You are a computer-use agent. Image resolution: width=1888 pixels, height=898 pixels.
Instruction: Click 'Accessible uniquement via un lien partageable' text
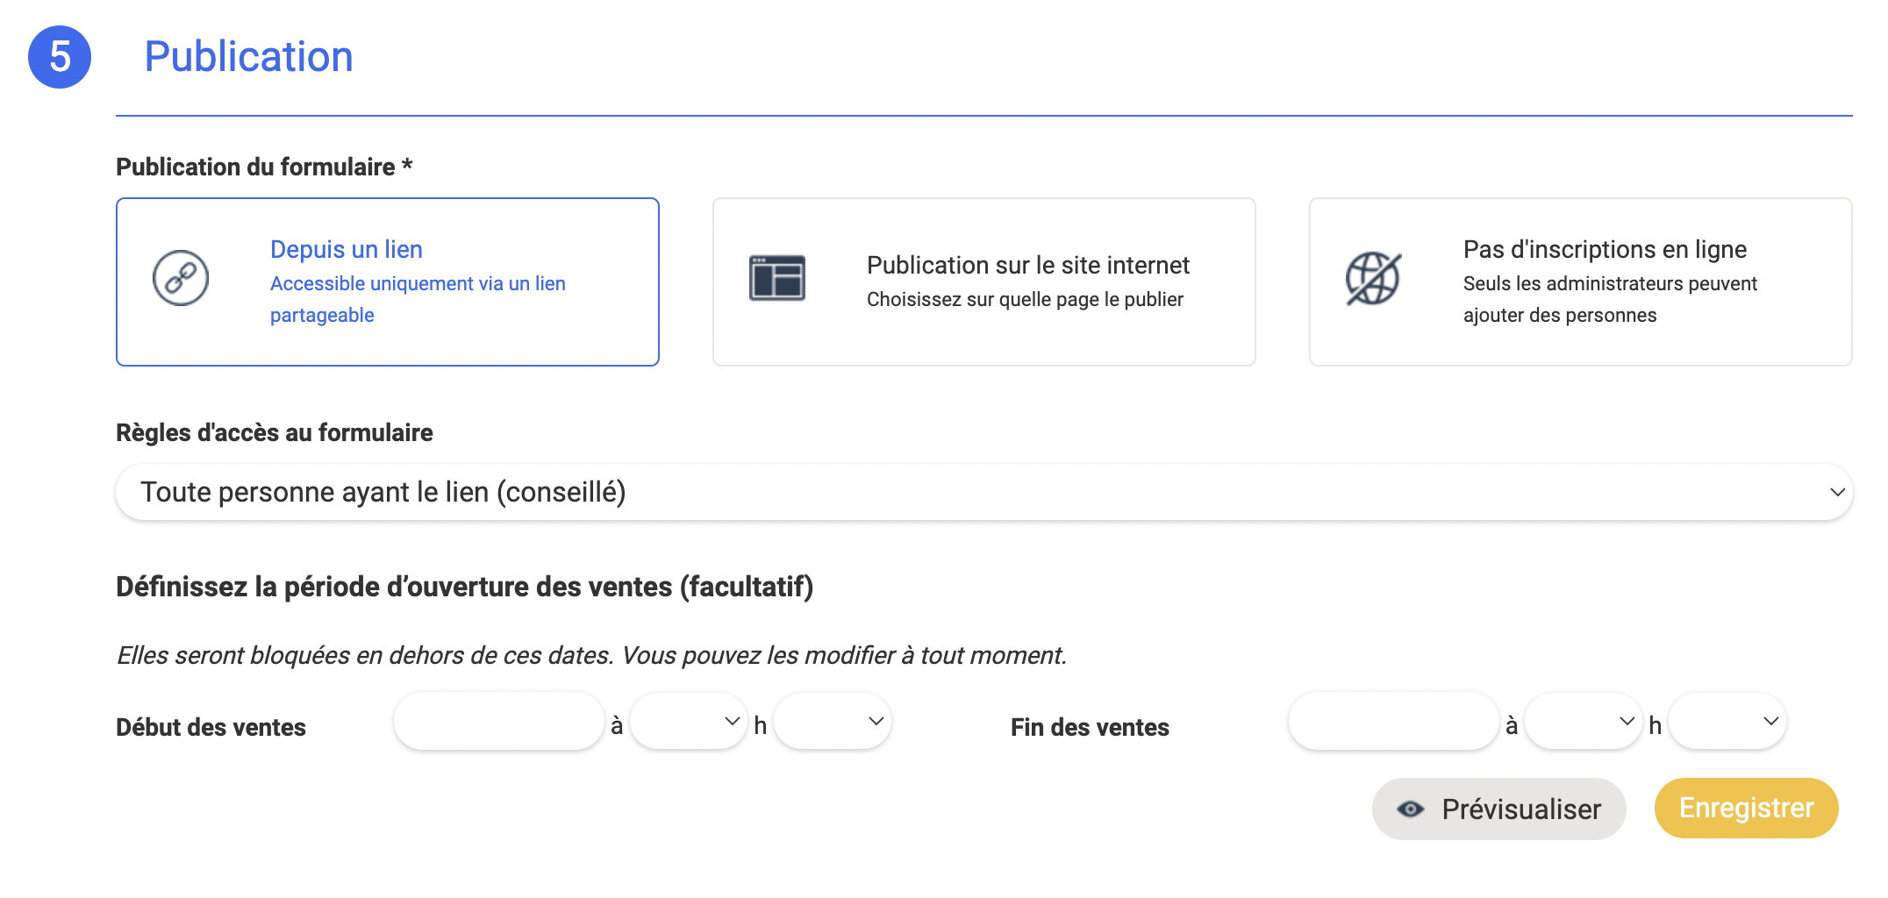418,299
